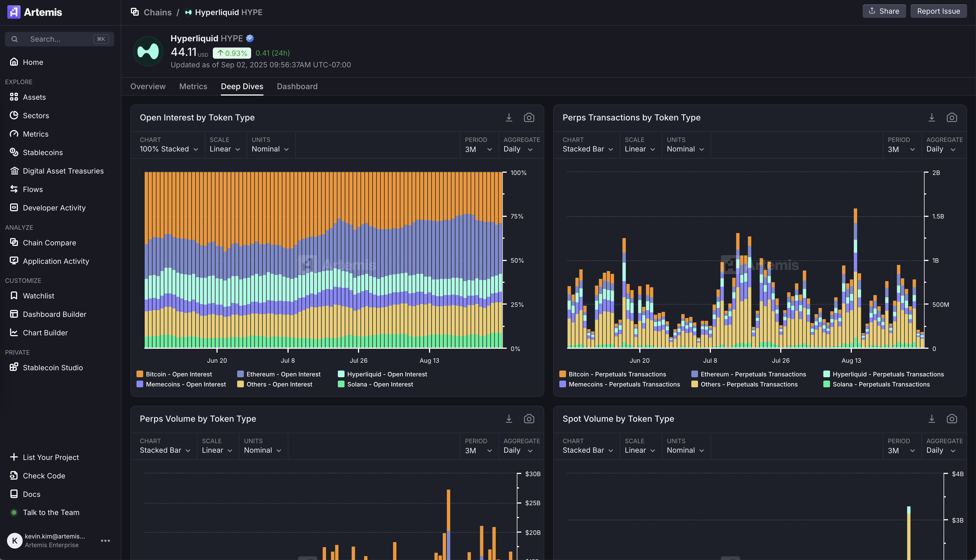Take screenshot of Open Interest chart
976x560 pixels.
coord(529,117)
